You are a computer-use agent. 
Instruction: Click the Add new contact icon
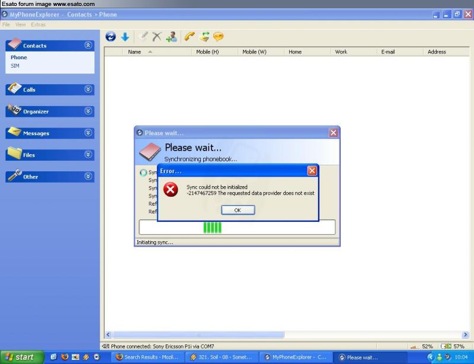[x=171, y=37]
